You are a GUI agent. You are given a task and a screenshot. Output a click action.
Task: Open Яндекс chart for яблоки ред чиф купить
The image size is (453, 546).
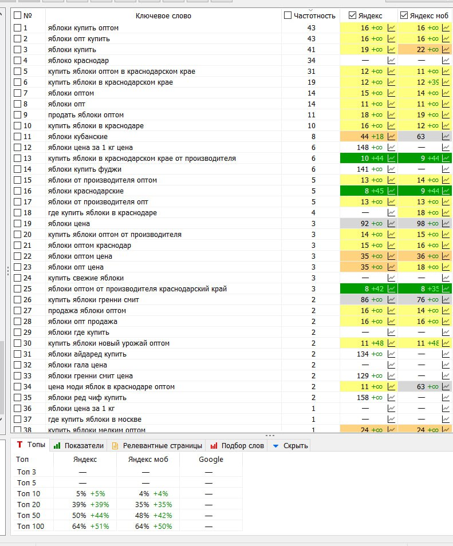coord(392,398)
